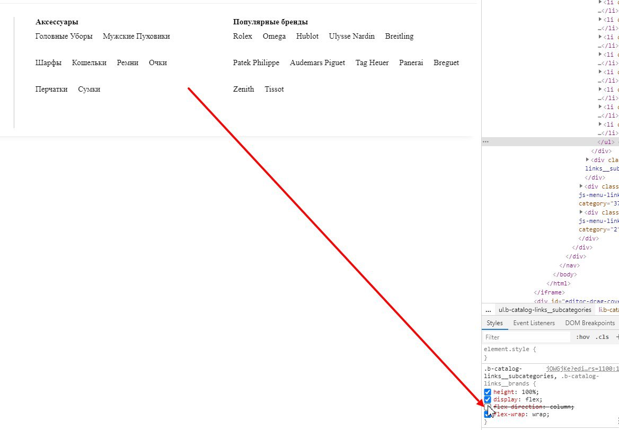Open the Patek Philippe link
This screenshot has height=430, width=619.
[x=256, y=62]
